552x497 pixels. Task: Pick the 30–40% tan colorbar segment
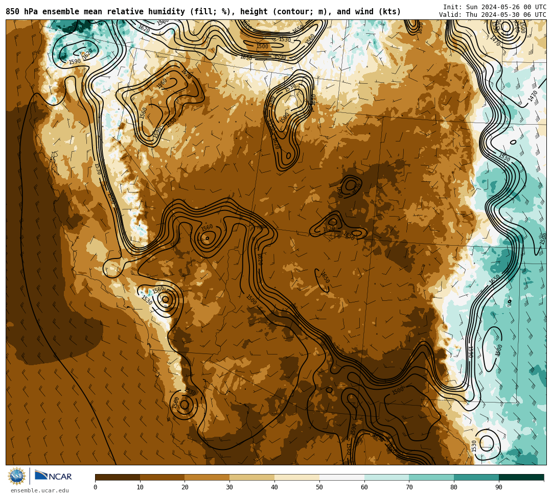pyautogui.click(x=252, y=477)
